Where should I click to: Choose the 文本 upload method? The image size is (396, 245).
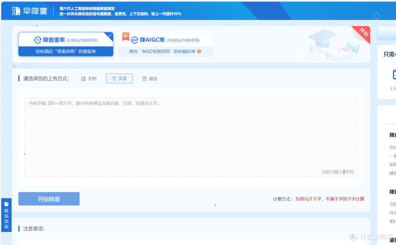click(x=119, y=79)
